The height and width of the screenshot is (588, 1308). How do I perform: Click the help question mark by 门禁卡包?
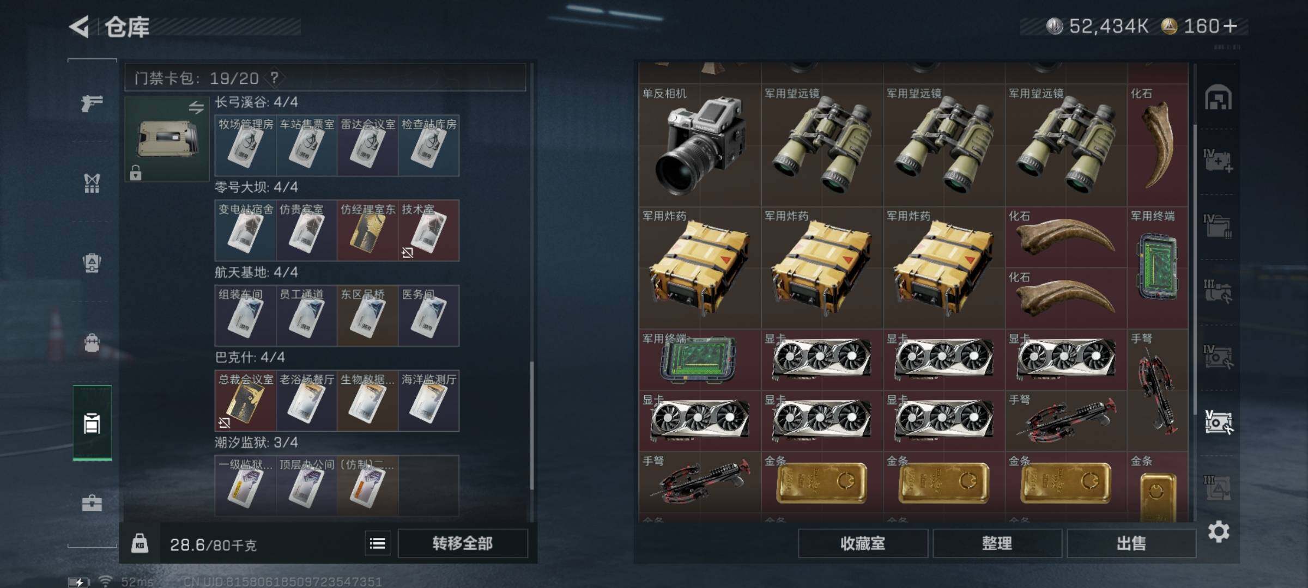point(275,78)
